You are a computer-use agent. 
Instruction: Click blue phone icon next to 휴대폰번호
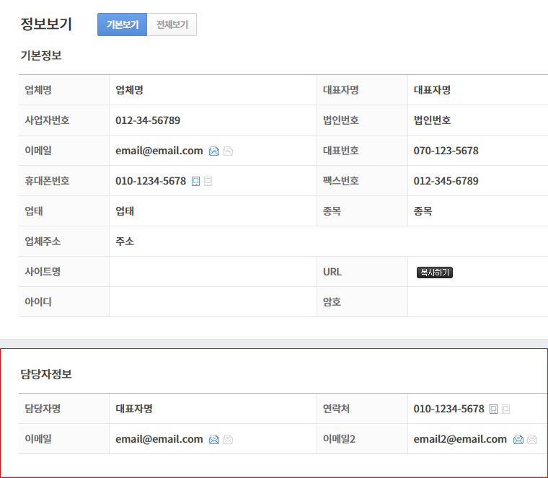coord(195,182)
